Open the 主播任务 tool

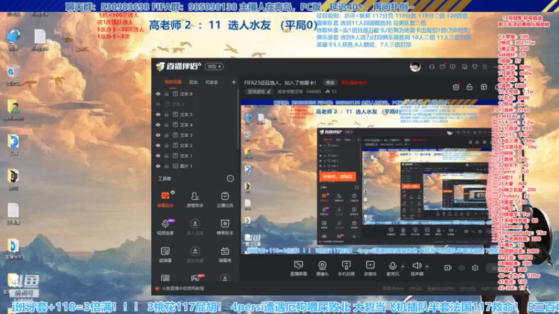click(x=225, y=200)
